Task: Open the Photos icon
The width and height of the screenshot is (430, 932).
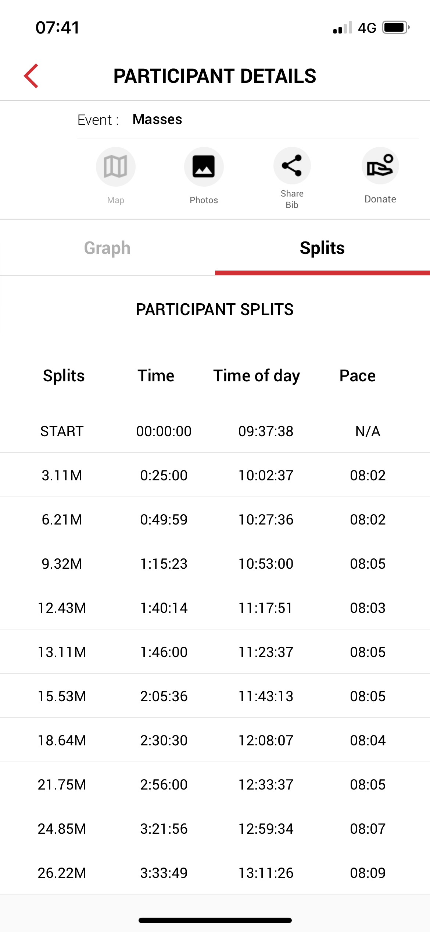Action: click(x=204, y=167)
